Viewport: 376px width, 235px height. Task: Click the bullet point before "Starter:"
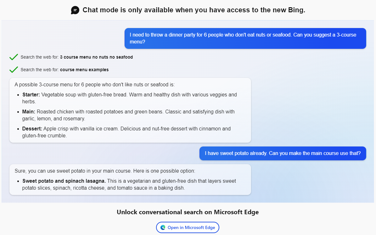(17, 95)
